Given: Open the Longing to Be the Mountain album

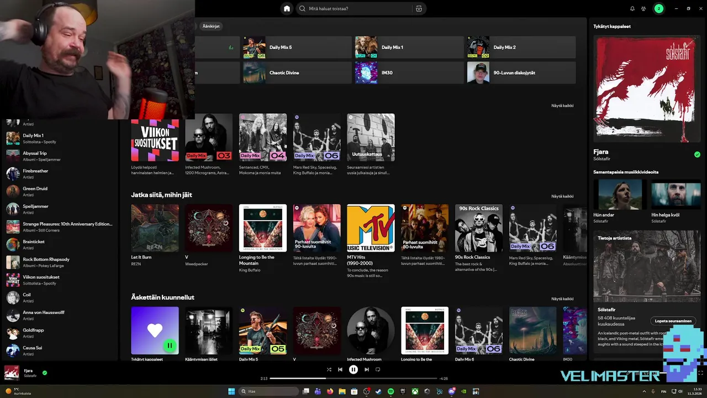Looking at the screenshot, I should [263, 228].
